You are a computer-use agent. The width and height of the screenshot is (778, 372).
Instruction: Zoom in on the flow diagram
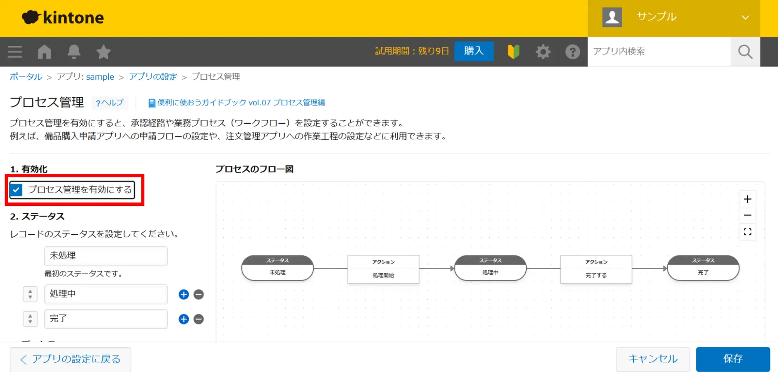click(x=747, y=199)
